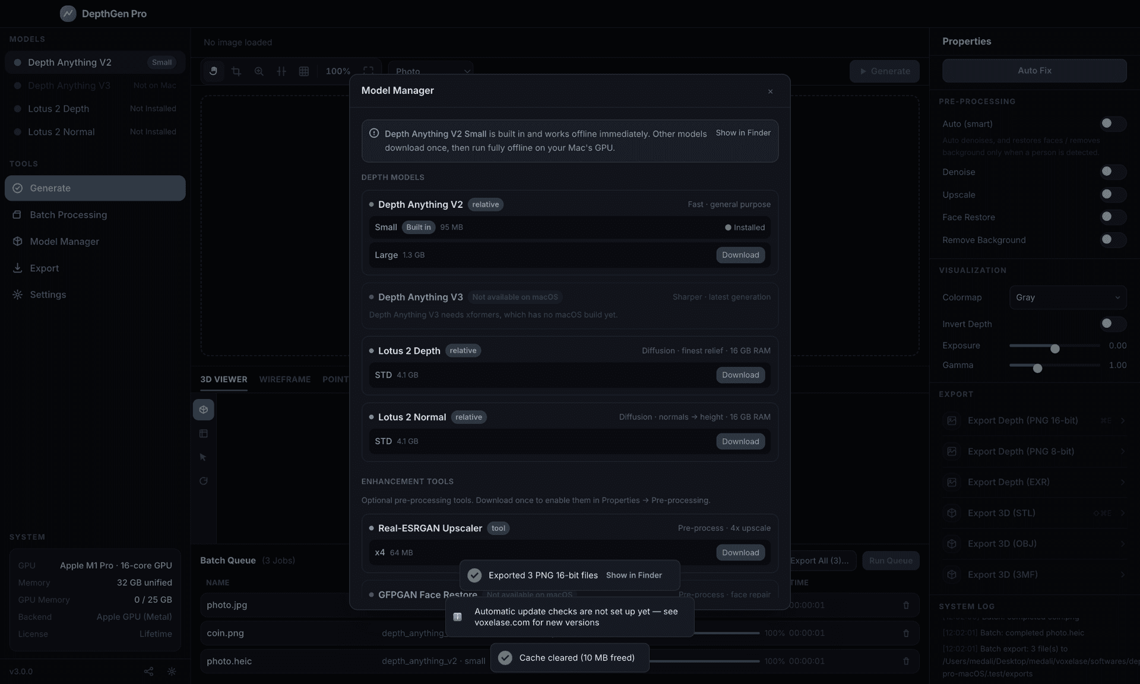The image size is (1140, 684).
Task: Click the theme sun icon at bottom
Action: click(x=172, y=672)
